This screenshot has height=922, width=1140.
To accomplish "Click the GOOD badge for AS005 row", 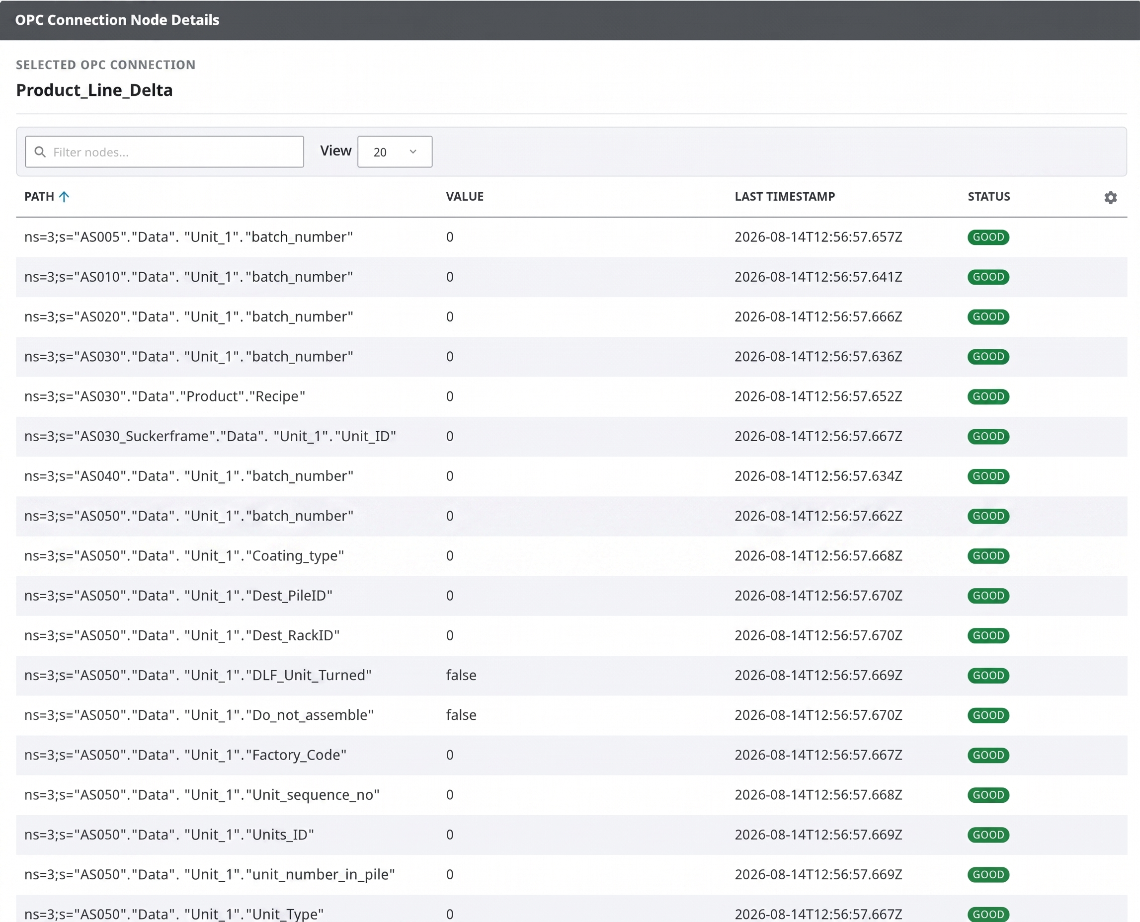I will (988, 237).
